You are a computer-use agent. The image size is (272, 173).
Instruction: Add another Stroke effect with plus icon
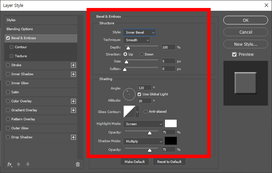(x=73, y=65)
